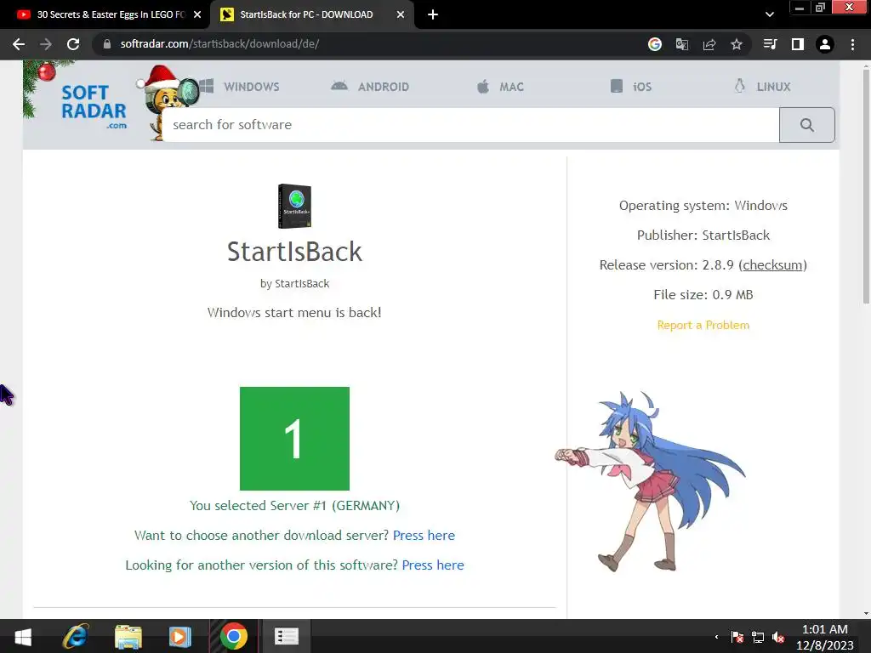This screenshot has width=871, height=653.
Task: Open the checksum link
Action: tap(772, 265)
